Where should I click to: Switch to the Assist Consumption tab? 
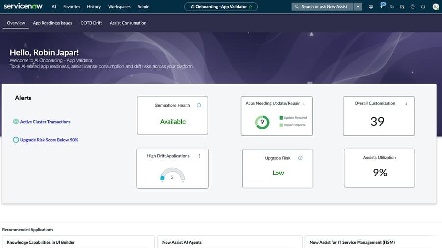tap(128, 23)
